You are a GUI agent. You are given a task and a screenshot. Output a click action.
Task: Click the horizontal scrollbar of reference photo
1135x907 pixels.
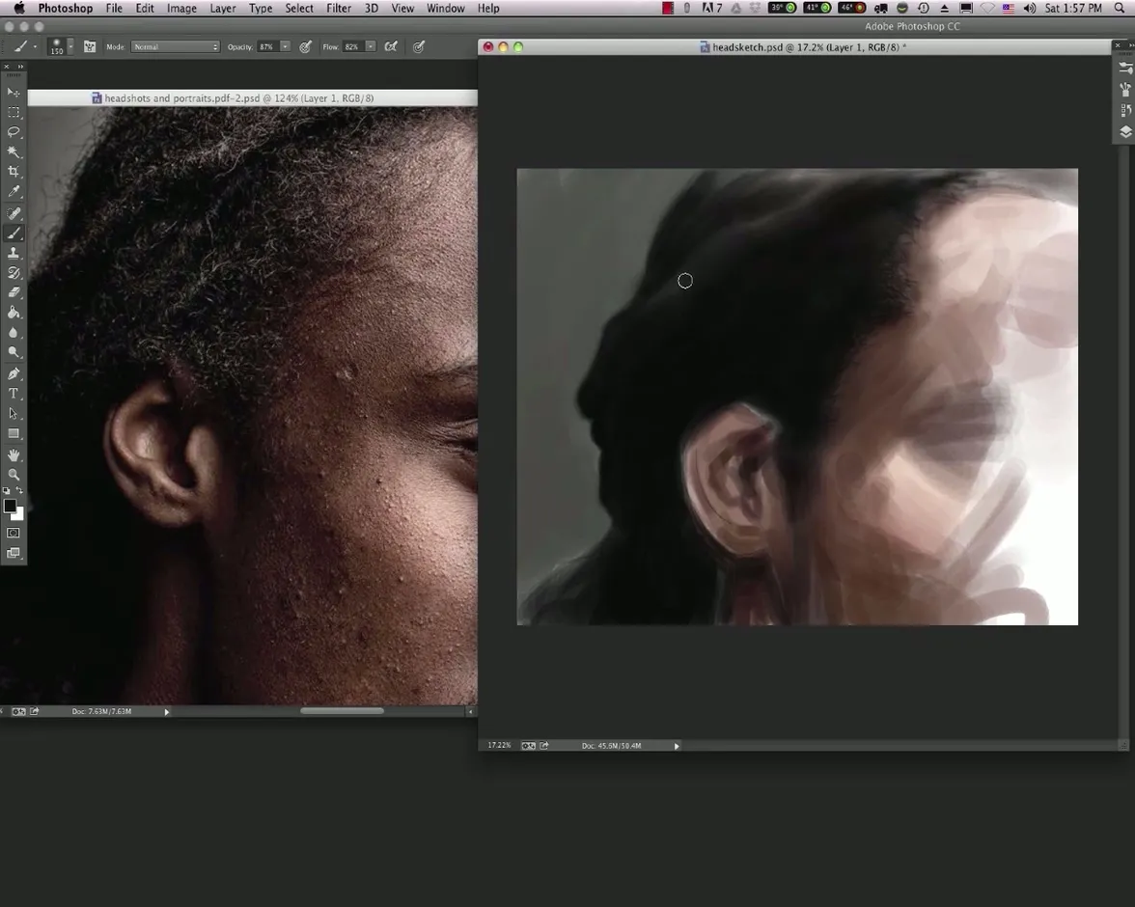pyautogui.click(x=342, y=711)
